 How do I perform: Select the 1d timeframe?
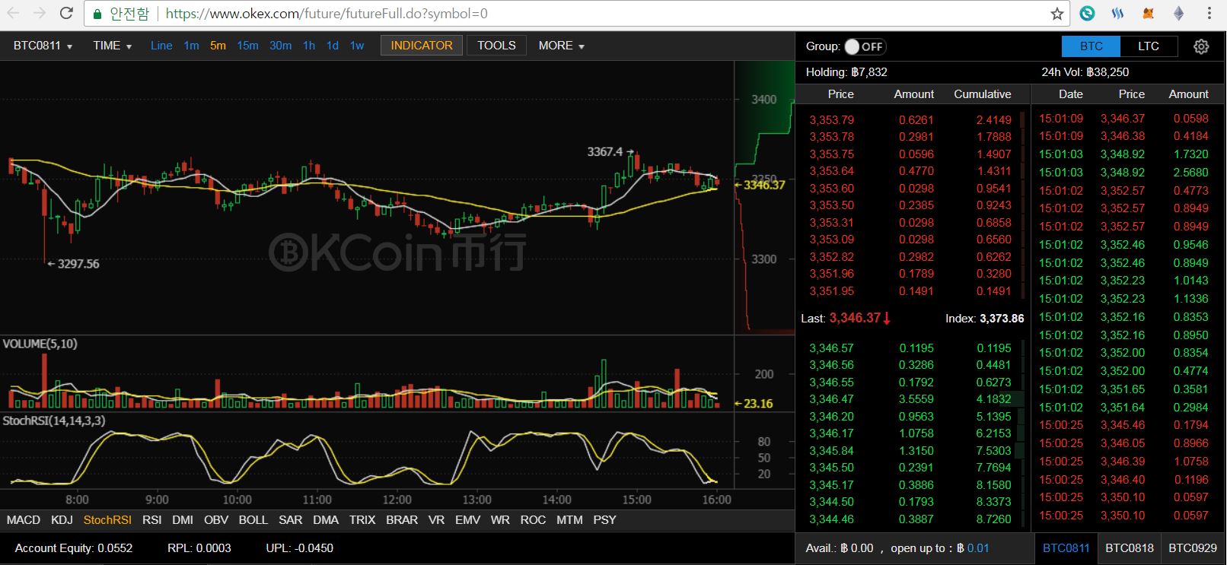pos(333,46)
